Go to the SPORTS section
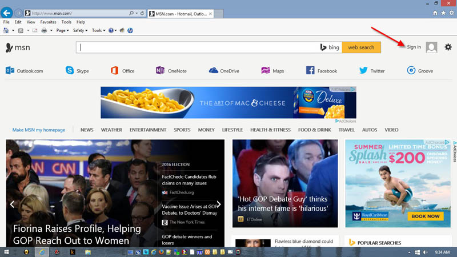Viewport: 457px width, 257px height. click(182, 130)
